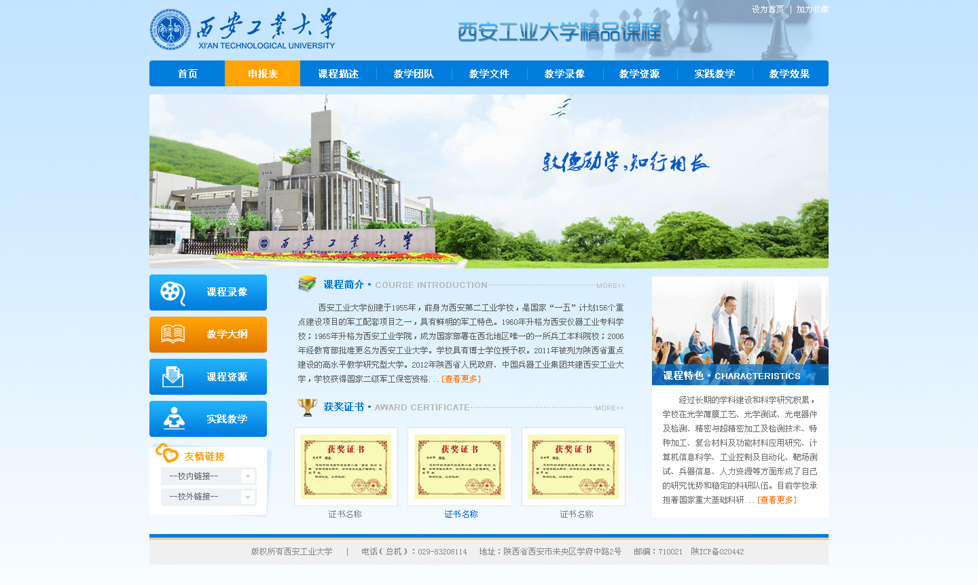Click the trophy icon beside 获奖证书
The image size is (978, 585).
coord(308,407)
